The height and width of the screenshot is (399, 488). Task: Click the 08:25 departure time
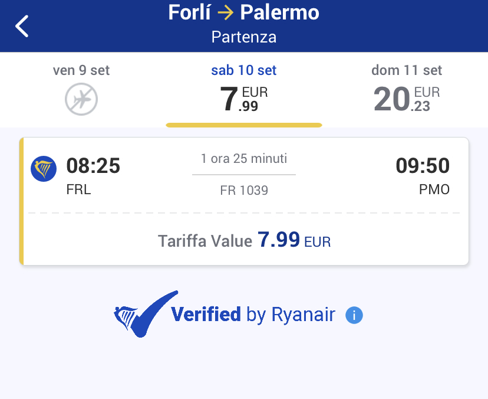pos(93,166)
